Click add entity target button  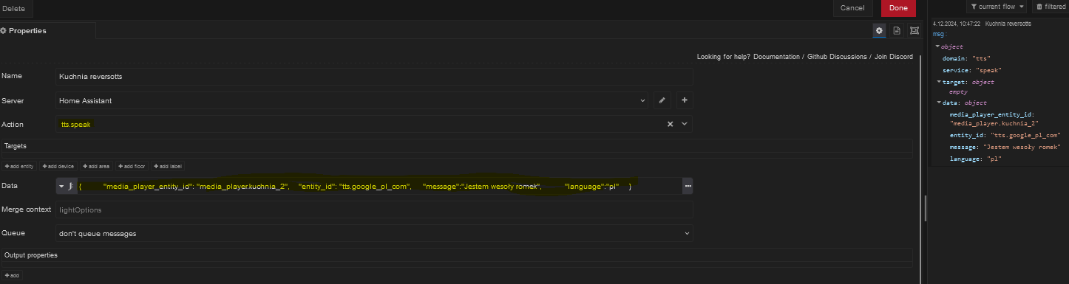click(19, 167)
